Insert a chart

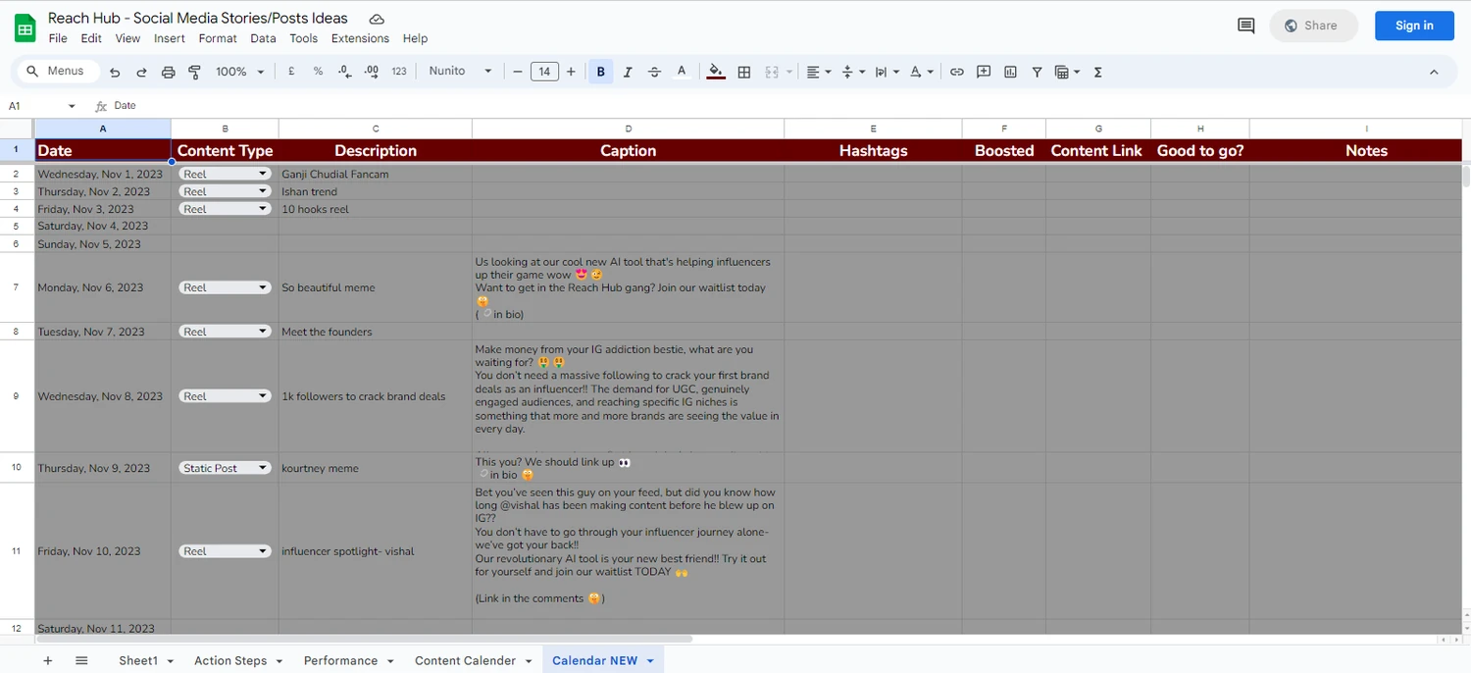1010,72
